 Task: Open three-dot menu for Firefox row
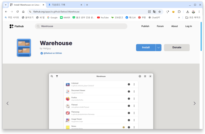coord(134,99)
